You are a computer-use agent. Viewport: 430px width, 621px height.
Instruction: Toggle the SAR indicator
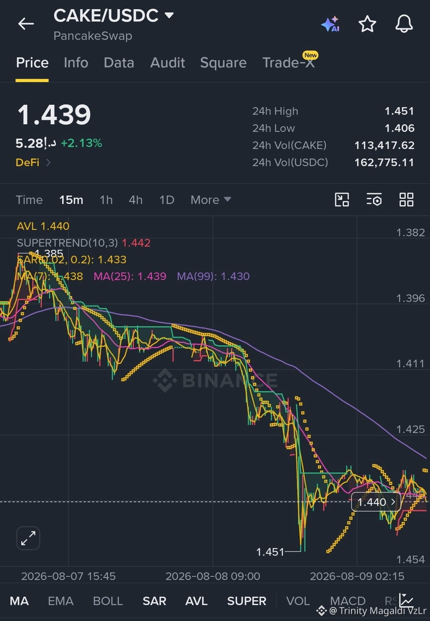[x=154, y=601]
